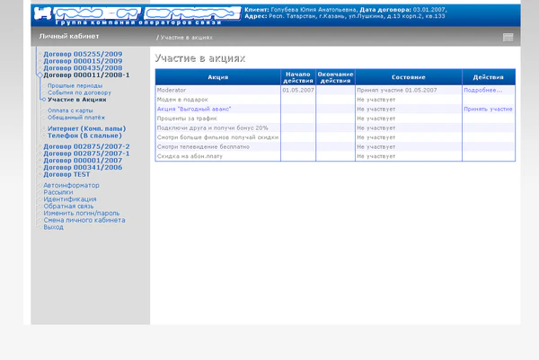
Task: Expand Договор 005255/2009 tree node
Action: click(39, 54)
